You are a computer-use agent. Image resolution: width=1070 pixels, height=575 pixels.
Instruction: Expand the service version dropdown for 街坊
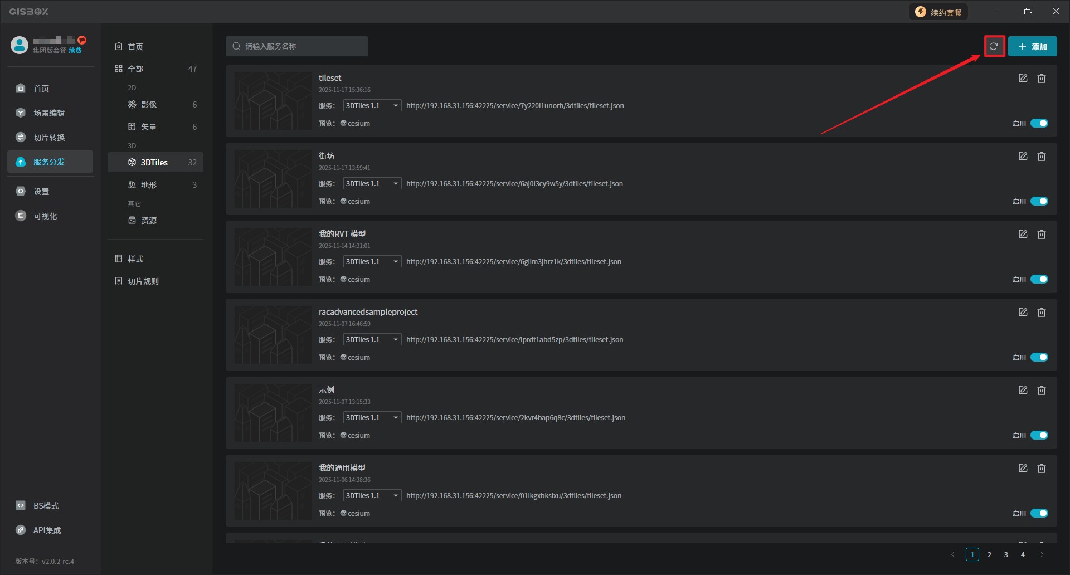pyautogui.click(x=372, y=183)
